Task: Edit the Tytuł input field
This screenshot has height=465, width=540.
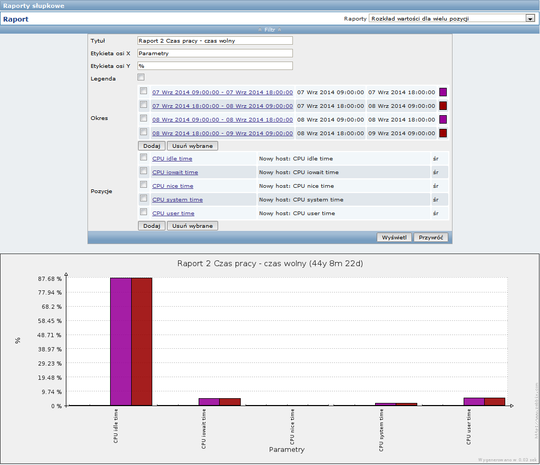Action: [215, 41]
